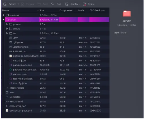
Task: Expand the prisma folder
Action: point(7,24)
